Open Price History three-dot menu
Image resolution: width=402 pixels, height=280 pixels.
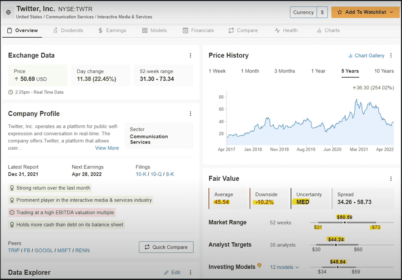pyautogui.click(x=392, y=55)
